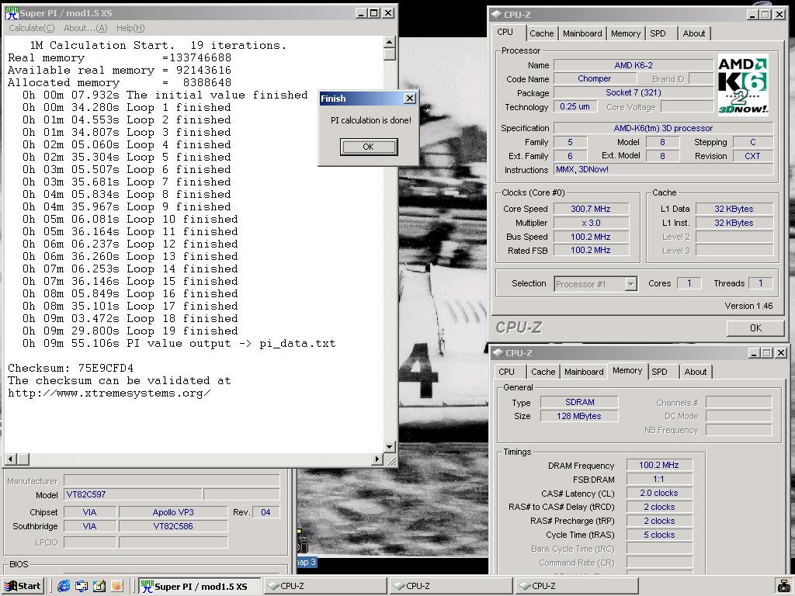Viewport: 795px width, 596px height.
Task: Click the memory Type value 'SDRAM'
Action: pyautogui.click(x=579, y=402)
